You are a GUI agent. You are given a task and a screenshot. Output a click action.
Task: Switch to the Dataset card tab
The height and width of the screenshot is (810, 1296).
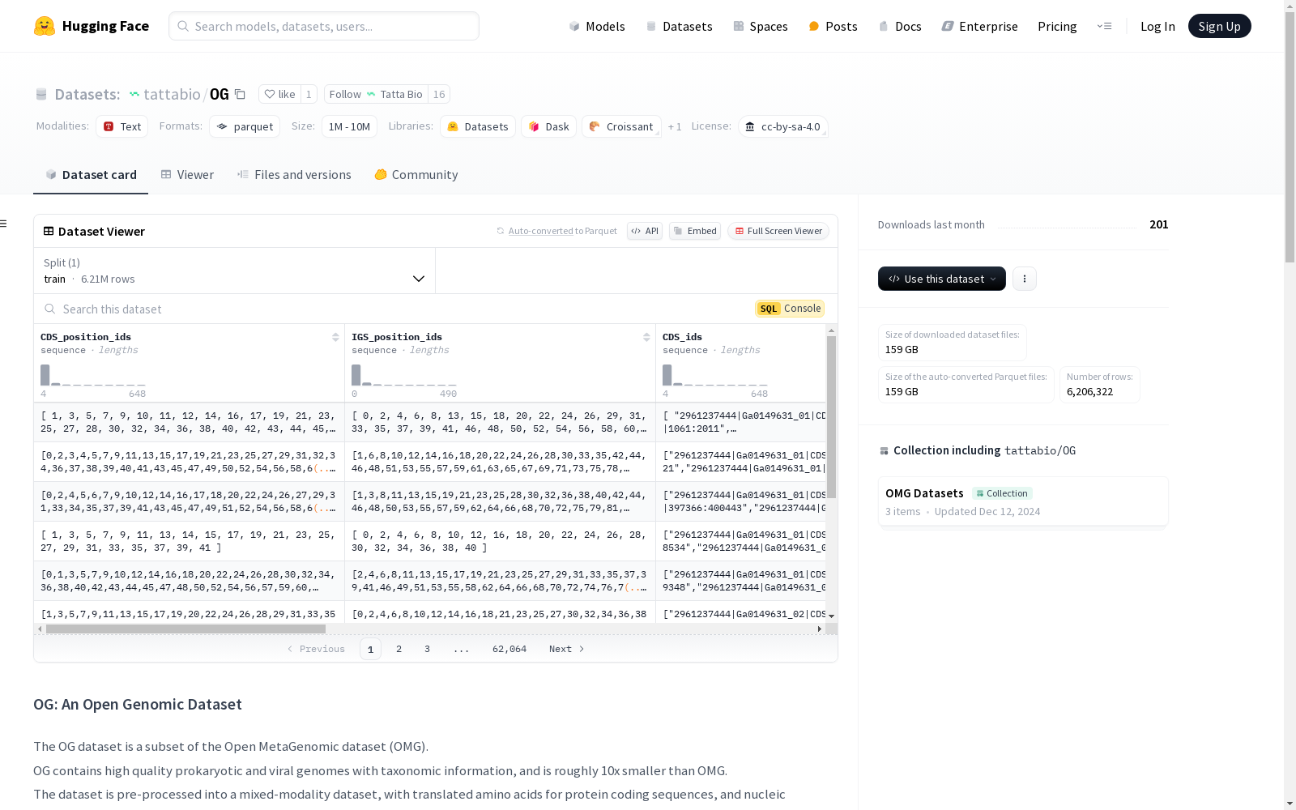(91, 175)
